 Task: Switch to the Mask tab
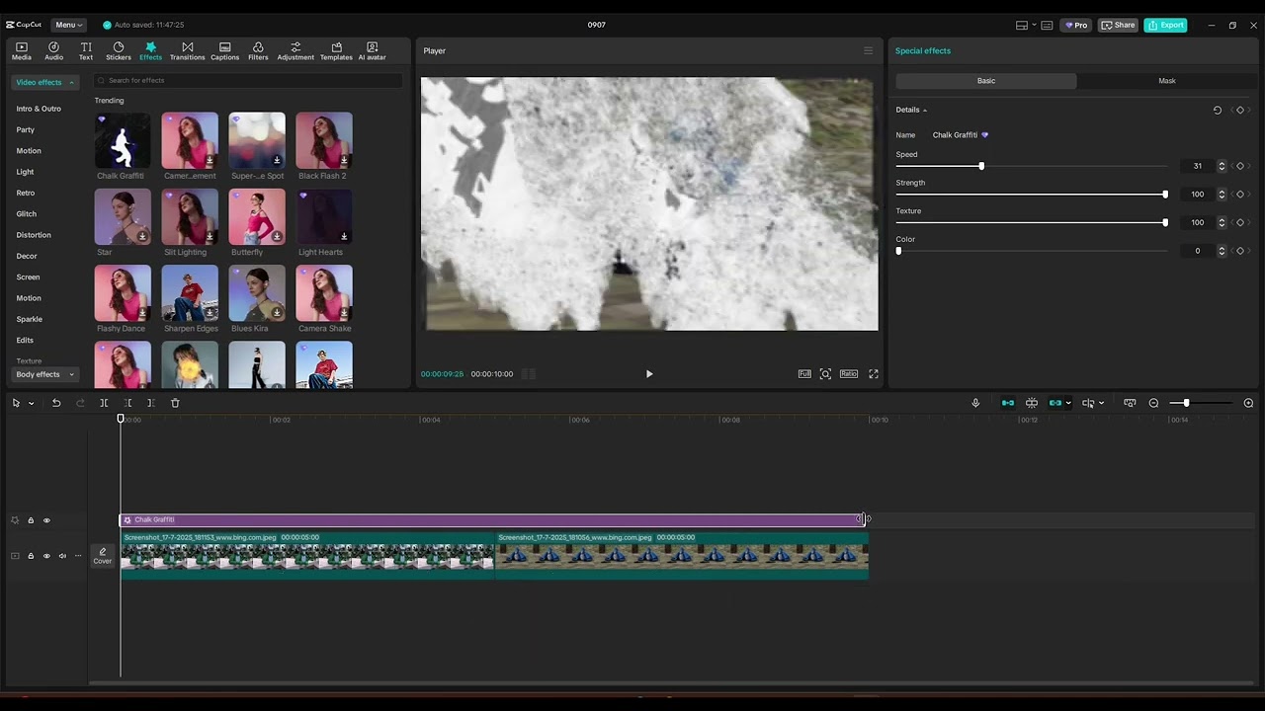click(1167, 81)
